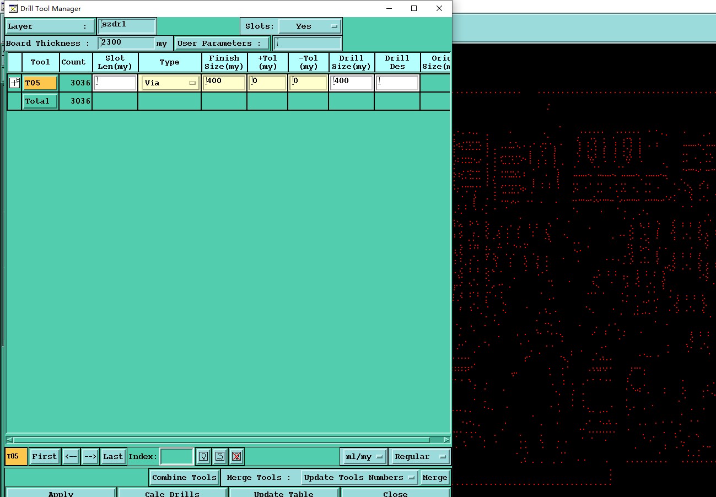Open the ml/my units dropdown

(x=364, y=456)
